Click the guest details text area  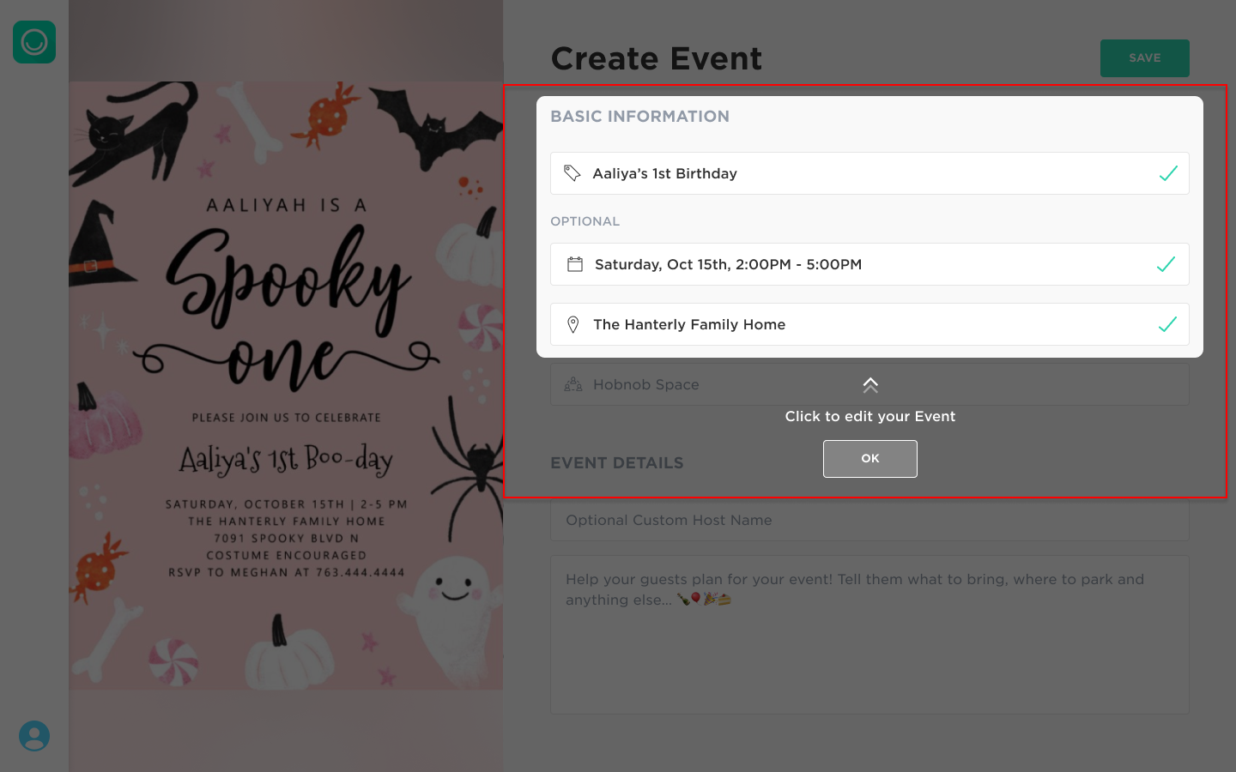869,635
